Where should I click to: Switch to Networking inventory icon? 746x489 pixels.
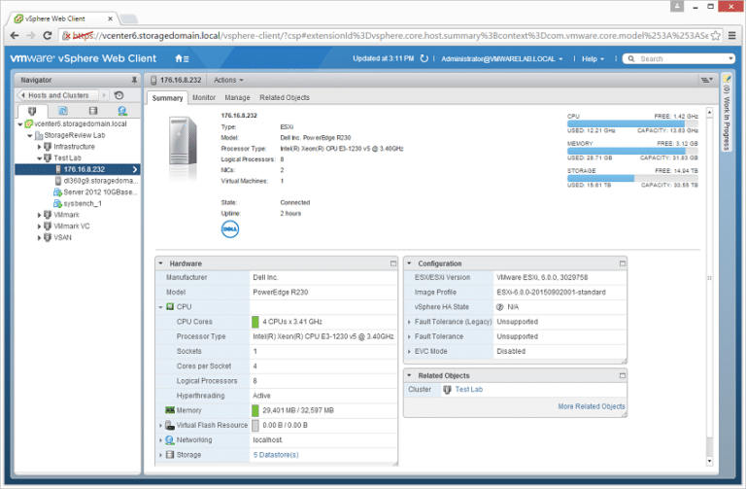point(122,111)
